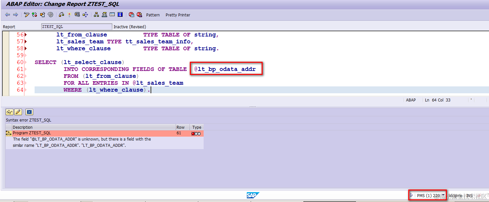Place cursor on SELECT keyword in line 60

(45, 62)
